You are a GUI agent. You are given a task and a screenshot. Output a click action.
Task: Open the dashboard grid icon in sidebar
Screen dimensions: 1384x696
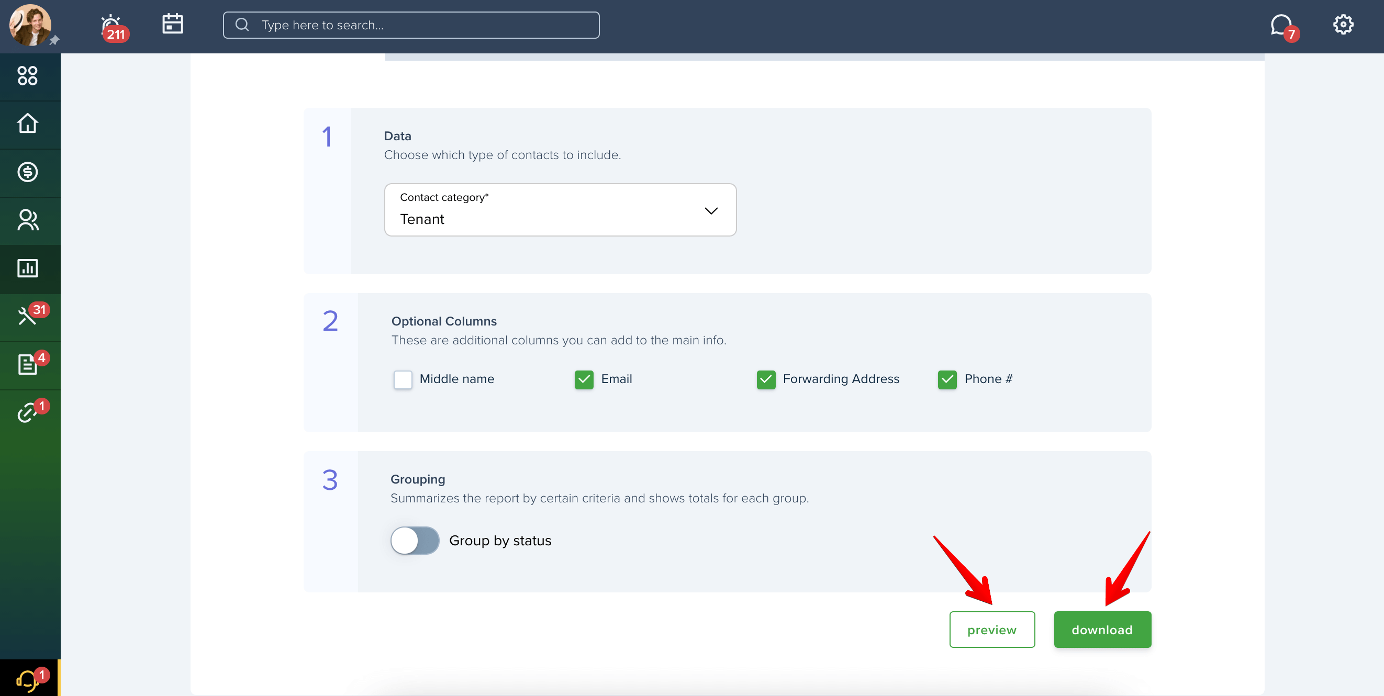click(x=27, y=76)
